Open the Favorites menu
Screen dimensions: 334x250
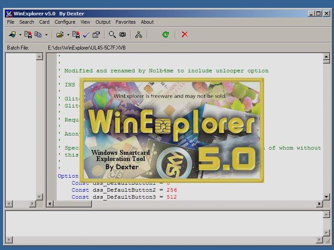126,22
